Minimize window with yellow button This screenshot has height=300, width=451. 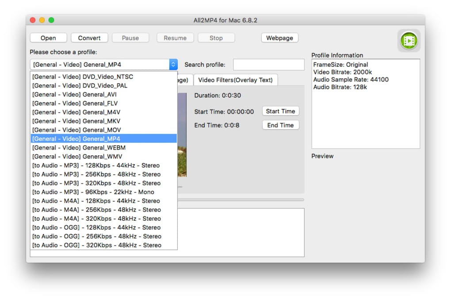42,20
